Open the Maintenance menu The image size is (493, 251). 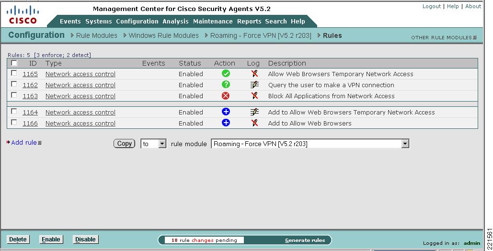213,22
